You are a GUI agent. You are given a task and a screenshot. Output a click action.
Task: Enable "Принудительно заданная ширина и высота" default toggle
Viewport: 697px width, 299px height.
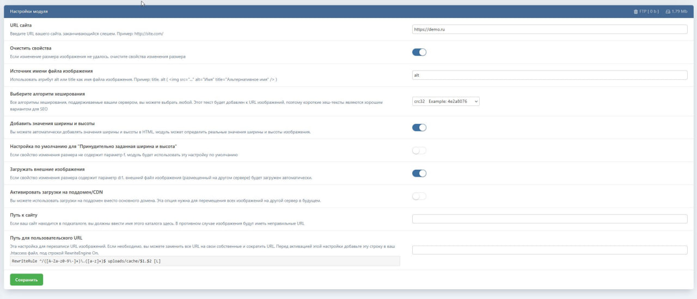pyautogui.click(x=419, y=151)
